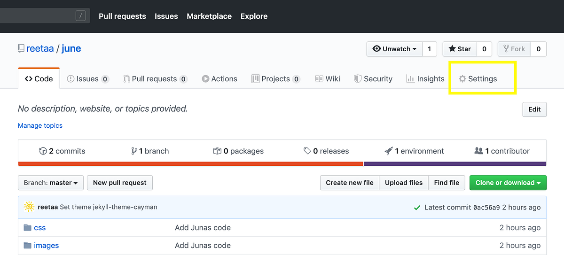Go to the Insights tab
Viewport: 564px width, 255px height.
tap(425, 79)
